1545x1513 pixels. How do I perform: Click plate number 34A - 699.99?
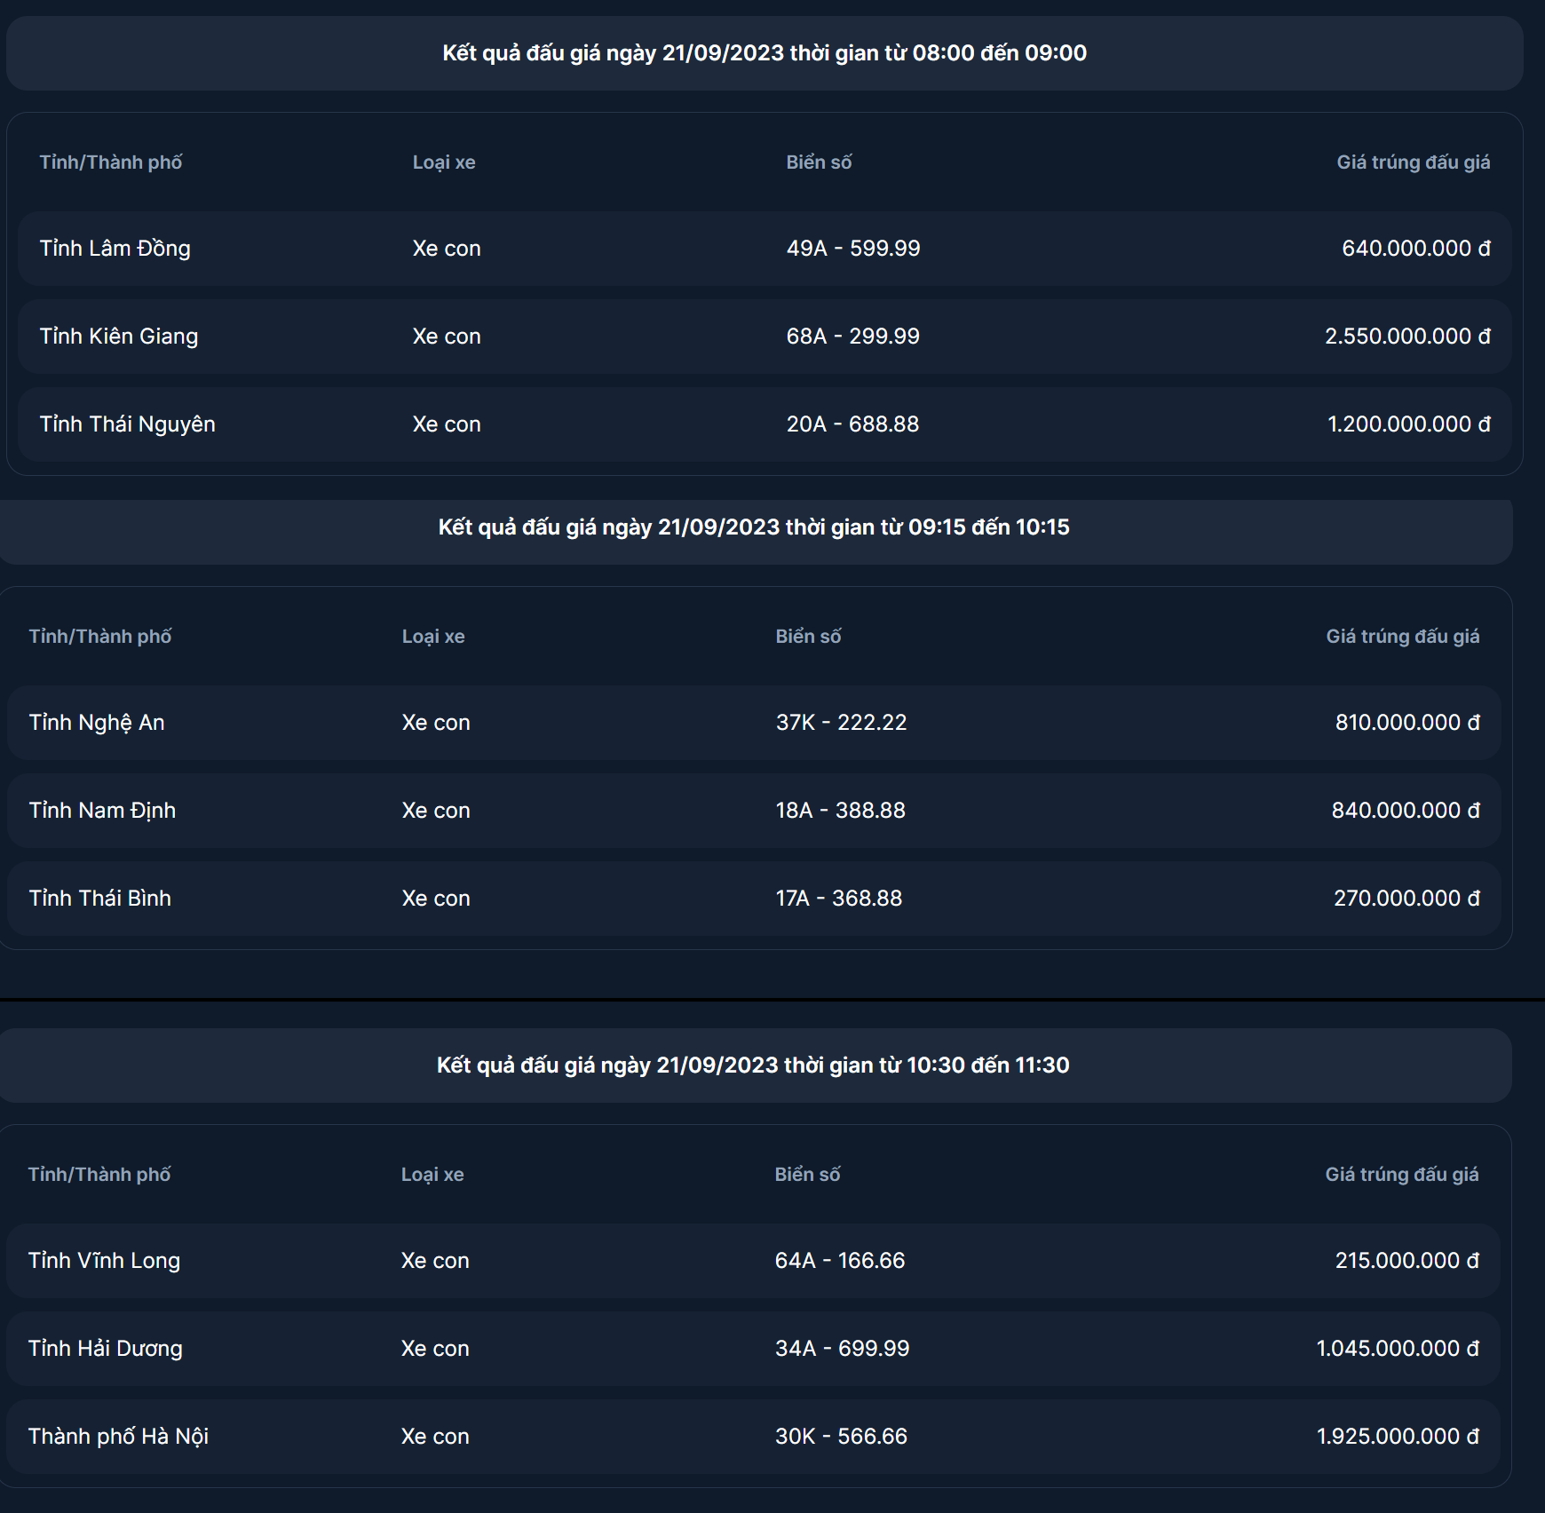842,1349
